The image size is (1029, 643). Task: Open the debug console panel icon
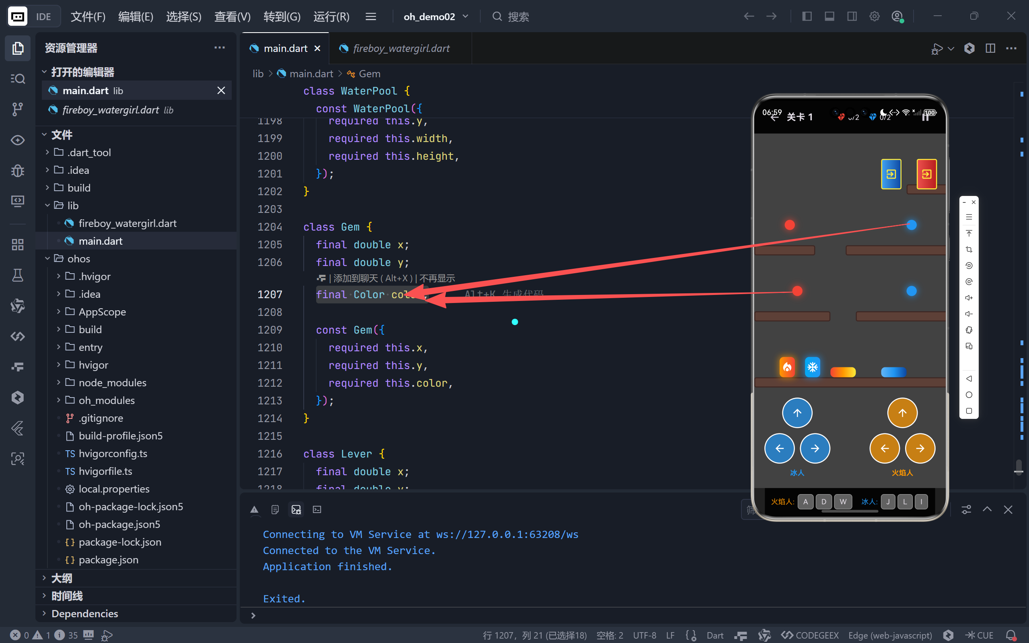click(296, 509)
